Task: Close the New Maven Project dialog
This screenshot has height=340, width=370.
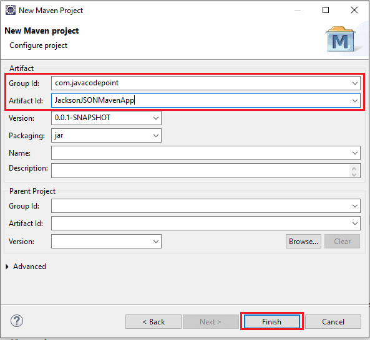Action: [354, 10]
